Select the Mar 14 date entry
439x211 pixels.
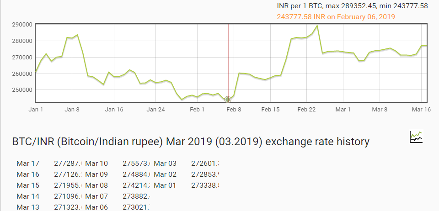coord(28,196)
